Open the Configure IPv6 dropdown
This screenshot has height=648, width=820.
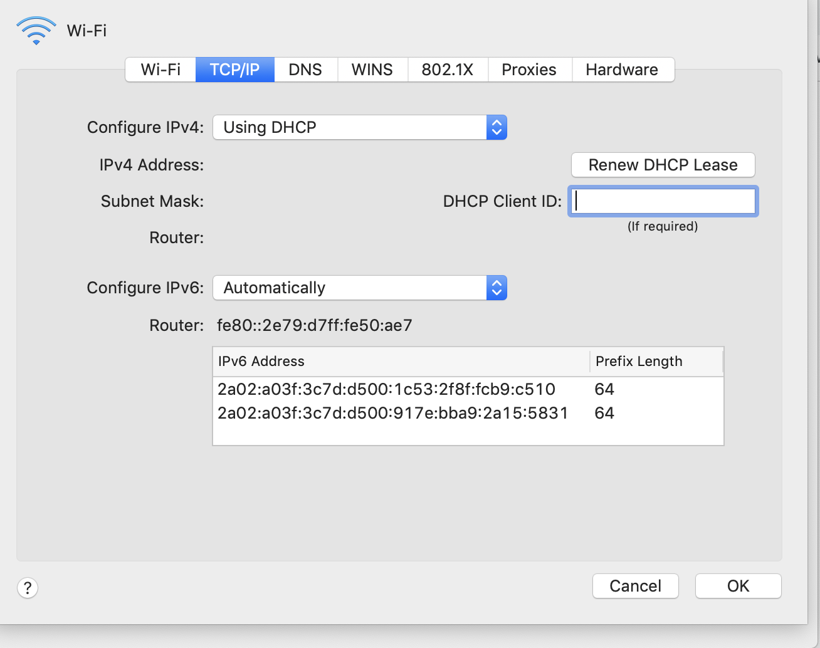360,288
